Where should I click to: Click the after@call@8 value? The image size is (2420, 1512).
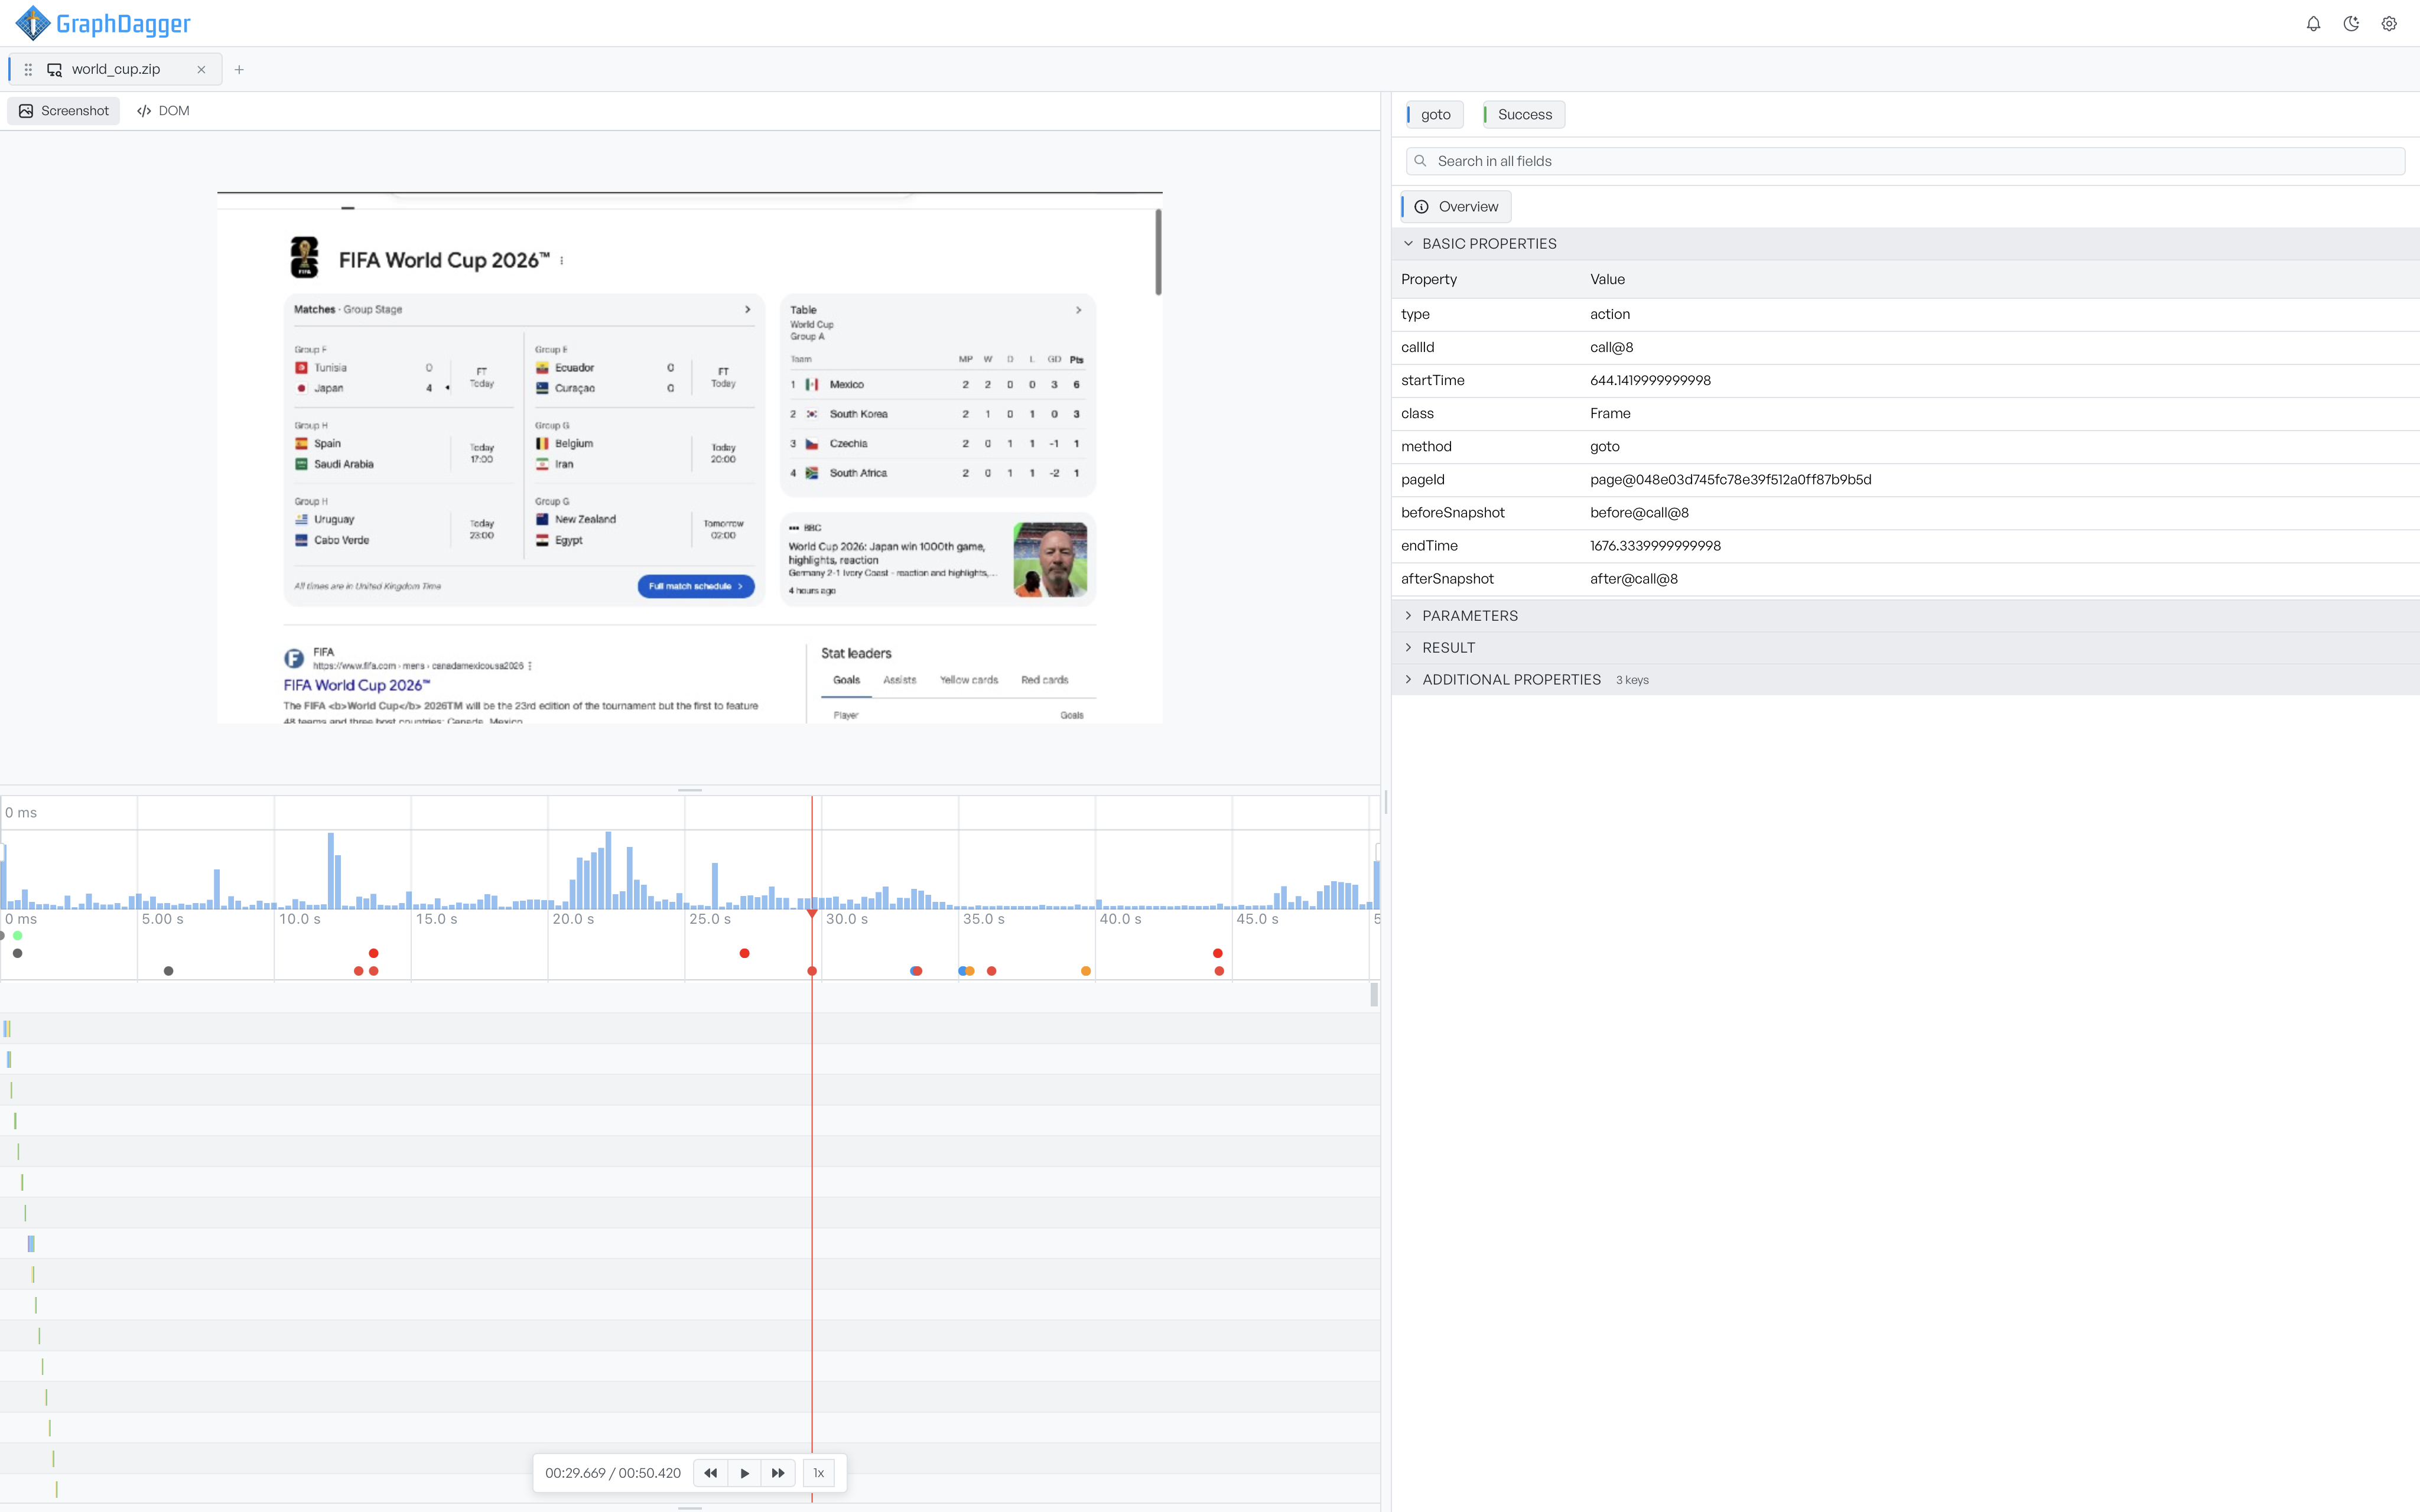(1634, 579)
